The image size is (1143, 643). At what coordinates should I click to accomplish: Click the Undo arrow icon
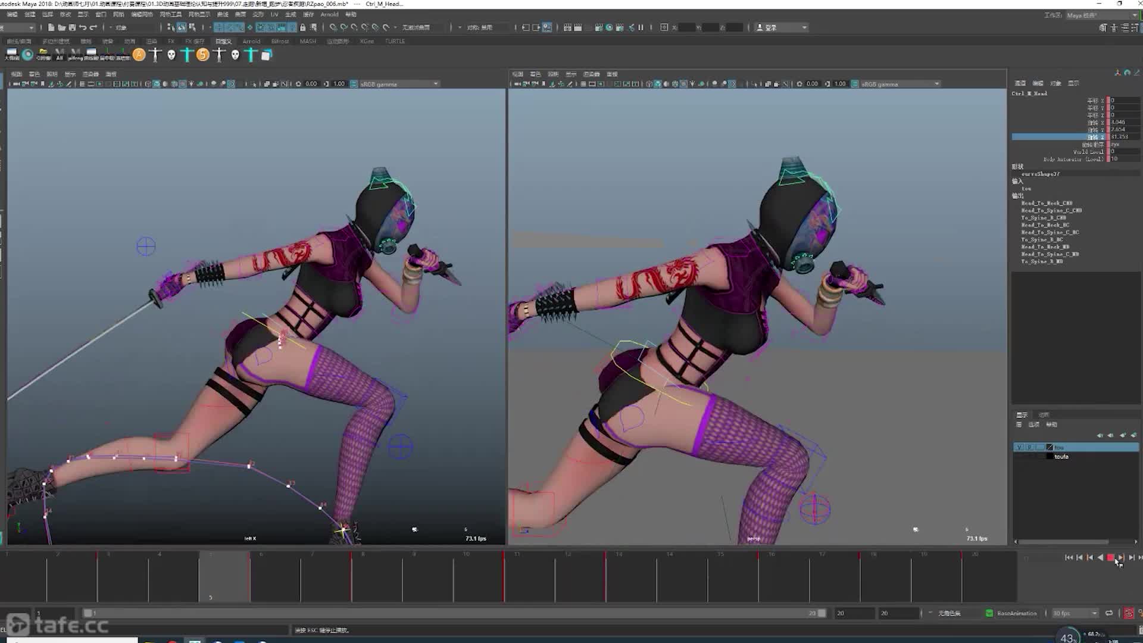(83, 27)
